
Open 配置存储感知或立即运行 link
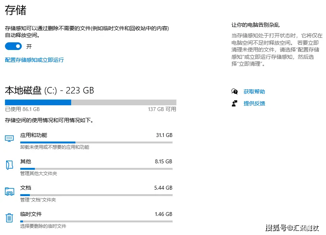34,60
